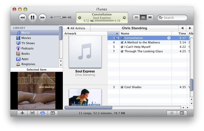Adjust the volume slider knob
The width and height of the screenshot is (204, 131).
[x=61, y=18]
